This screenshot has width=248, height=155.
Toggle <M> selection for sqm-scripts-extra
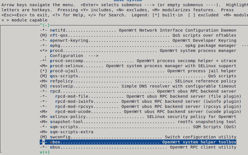(43, 132)
